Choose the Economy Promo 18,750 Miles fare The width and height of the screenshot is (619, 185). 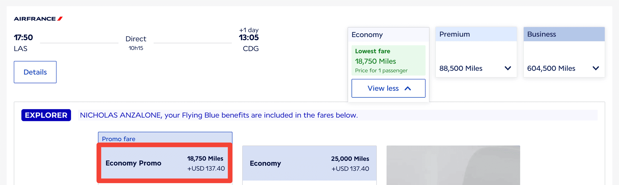pos(165,163)
